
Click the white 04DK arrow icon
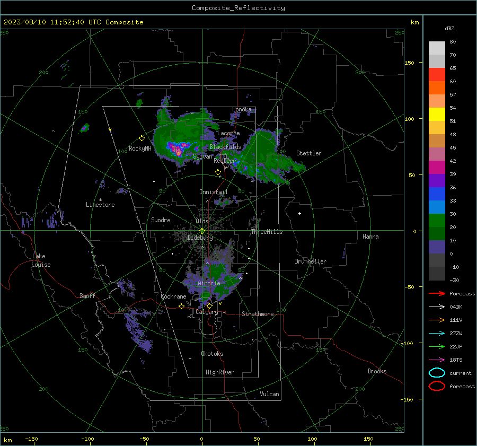(x=437, y=307)
